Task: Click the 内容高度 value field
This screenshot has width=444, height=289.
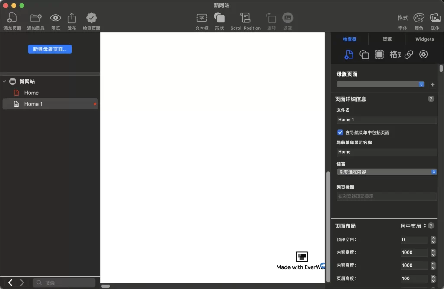Action: click(414, 265)
